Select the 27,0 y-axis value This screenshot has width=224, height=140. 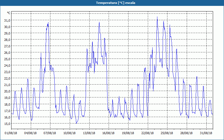[x=7, y=46]
